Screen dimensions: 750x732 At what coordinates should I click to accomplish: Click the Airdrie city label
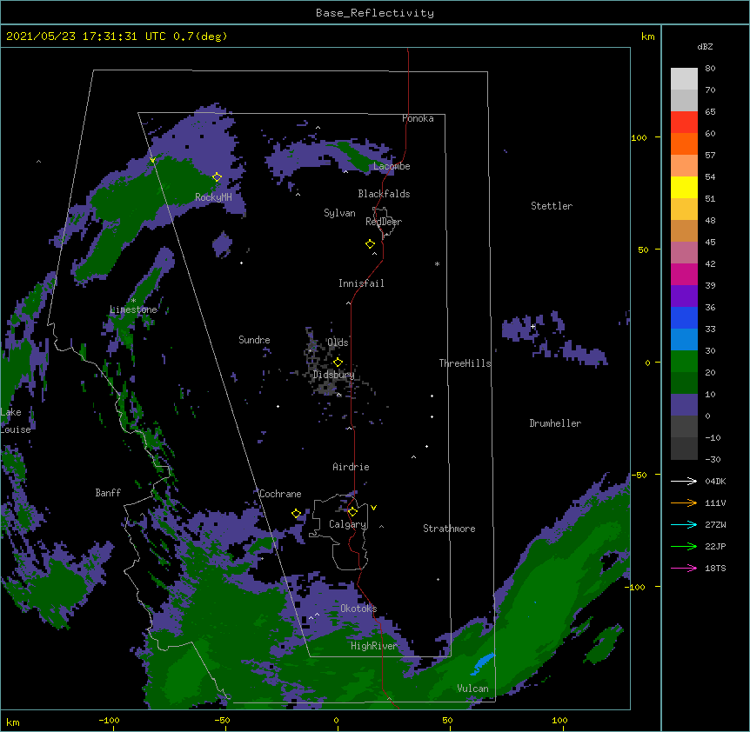coord(351,467)
